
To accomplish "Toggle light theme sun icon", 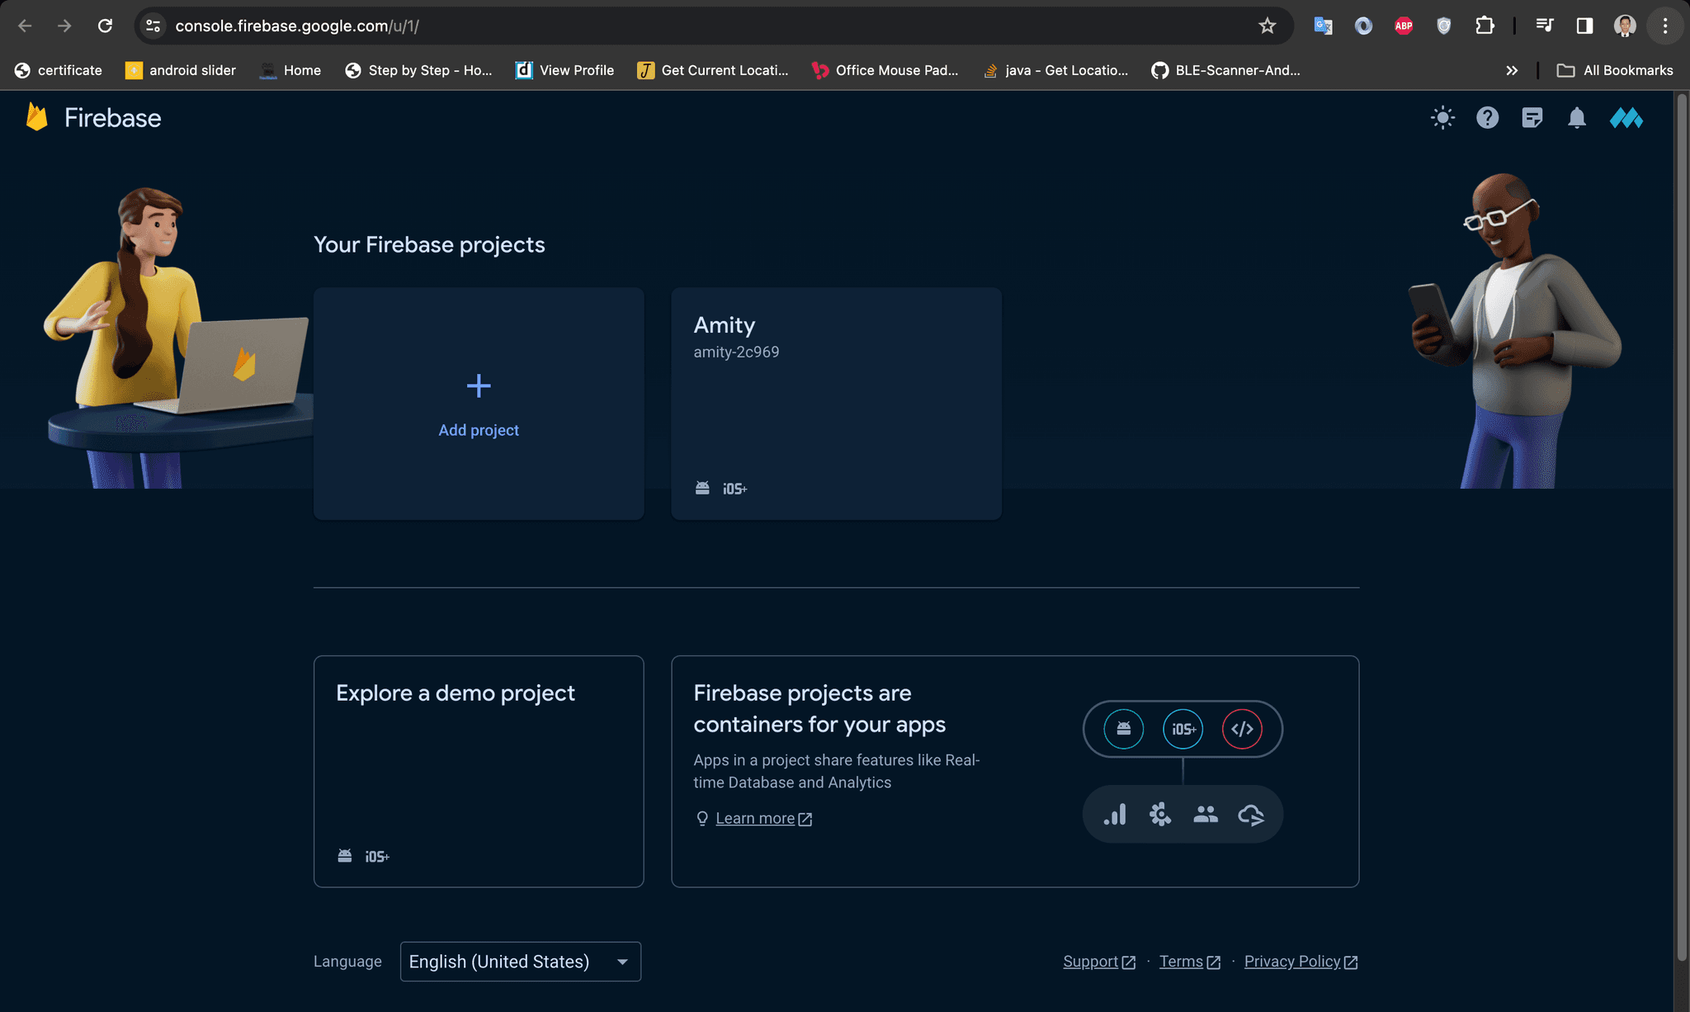I will click(1442, 118).
